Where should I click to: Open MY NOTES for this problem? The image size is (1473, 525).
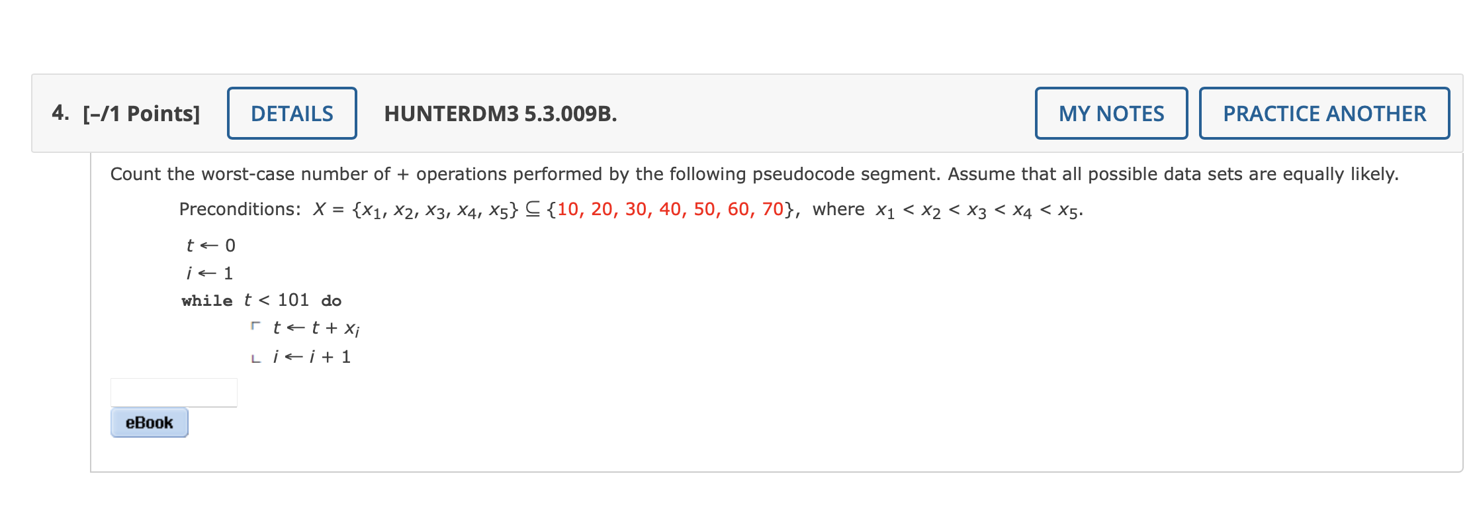point(1110,113)
